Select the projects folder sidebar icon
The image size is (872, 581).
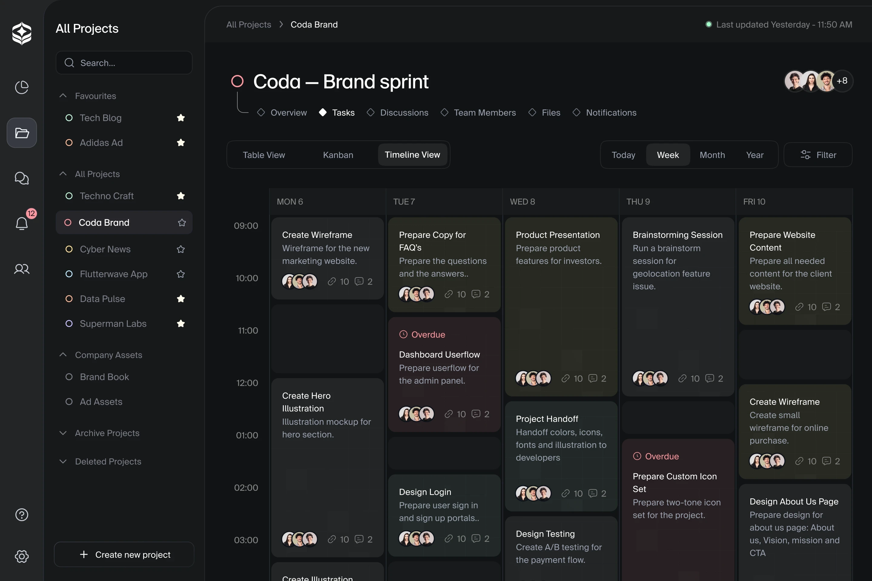point(22,133)
